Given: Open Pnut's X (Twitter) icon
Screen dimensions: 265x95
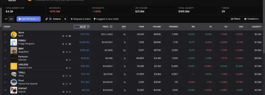Looking at the screenshot, I should 67,84.
